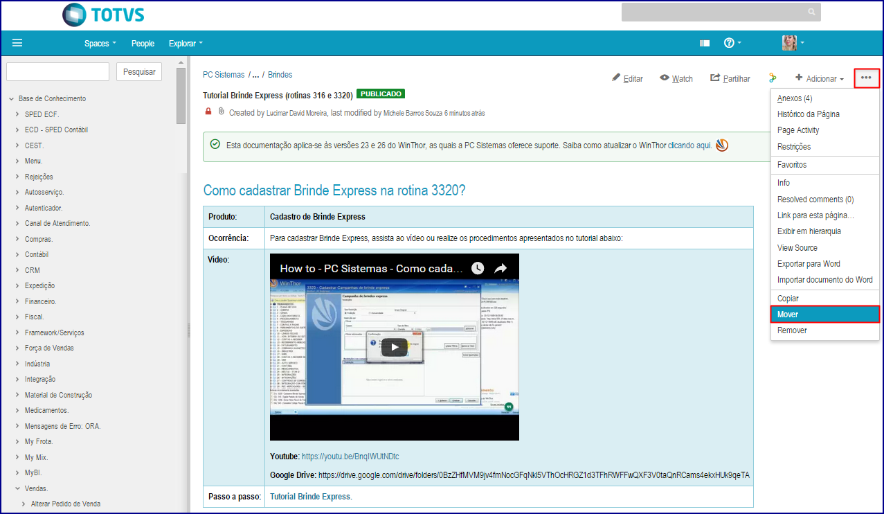Click the attachments paperclip icon
The width and height of the screenshot is (884, 514).
221,112
